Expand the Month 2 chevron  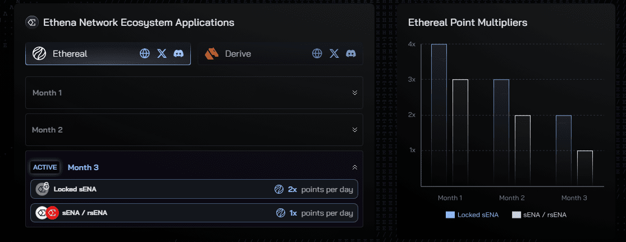coord(354,130)
